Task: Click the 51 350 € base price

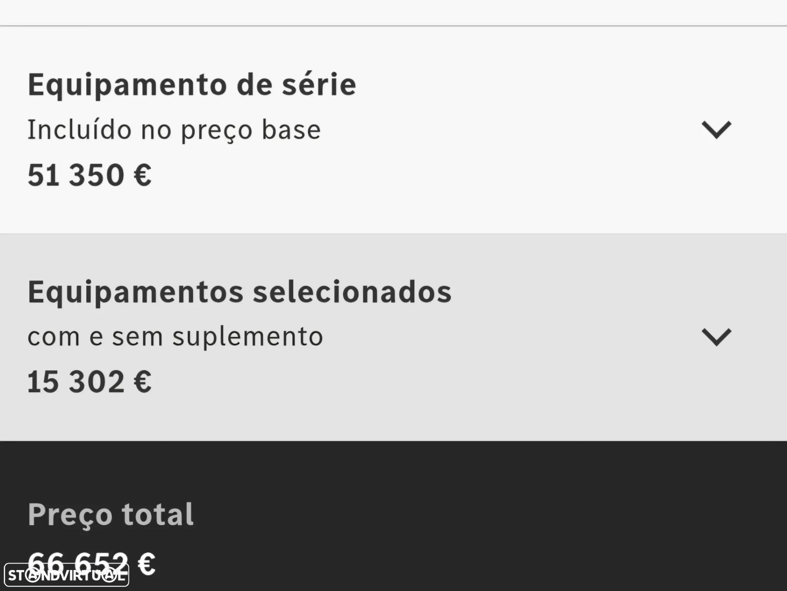Action: [90, 175]
